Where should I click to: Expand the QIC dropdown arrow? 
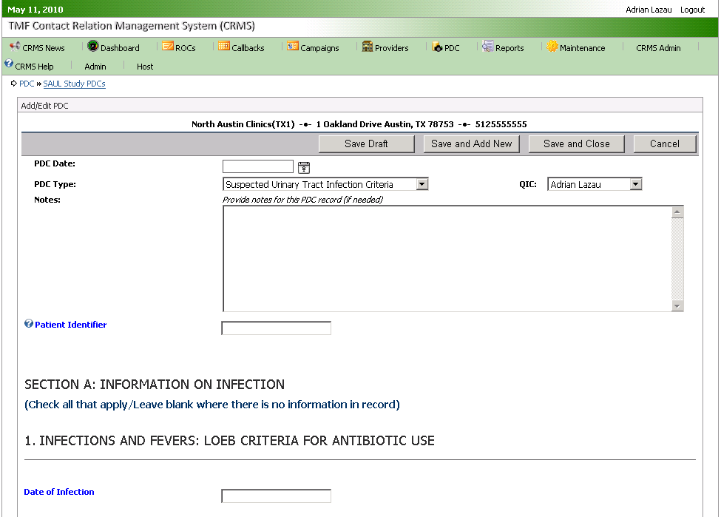635,184
